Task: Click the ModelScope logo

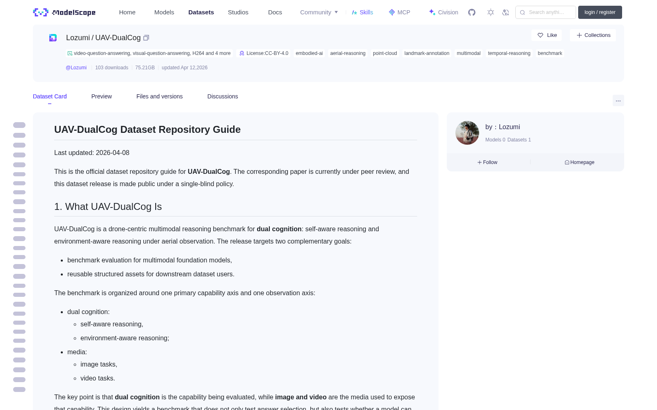Action: tap(64, 12)
